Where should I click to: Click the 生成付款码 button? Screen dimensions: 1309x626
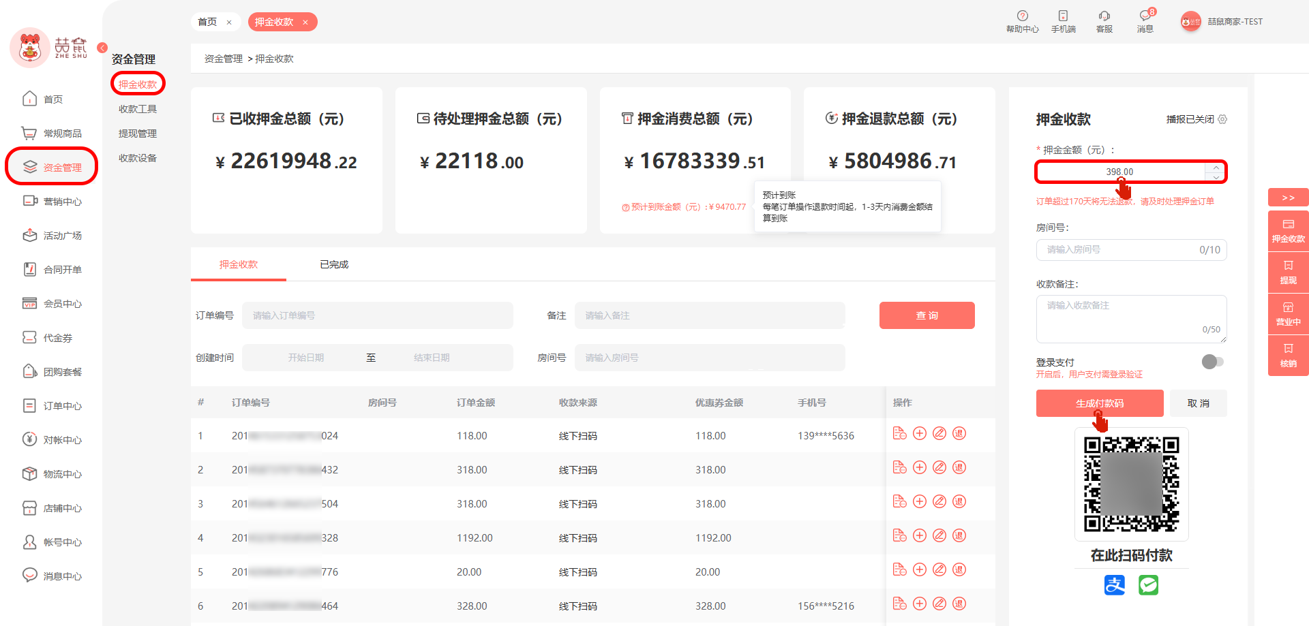click(1099, 403)
